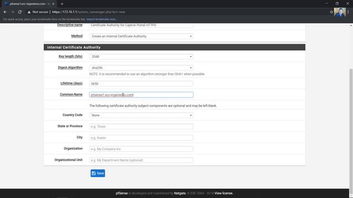The width and height of the screenshot is (353, 198).
Task: Open the Chrome three-dot menu
Action: 348,12
